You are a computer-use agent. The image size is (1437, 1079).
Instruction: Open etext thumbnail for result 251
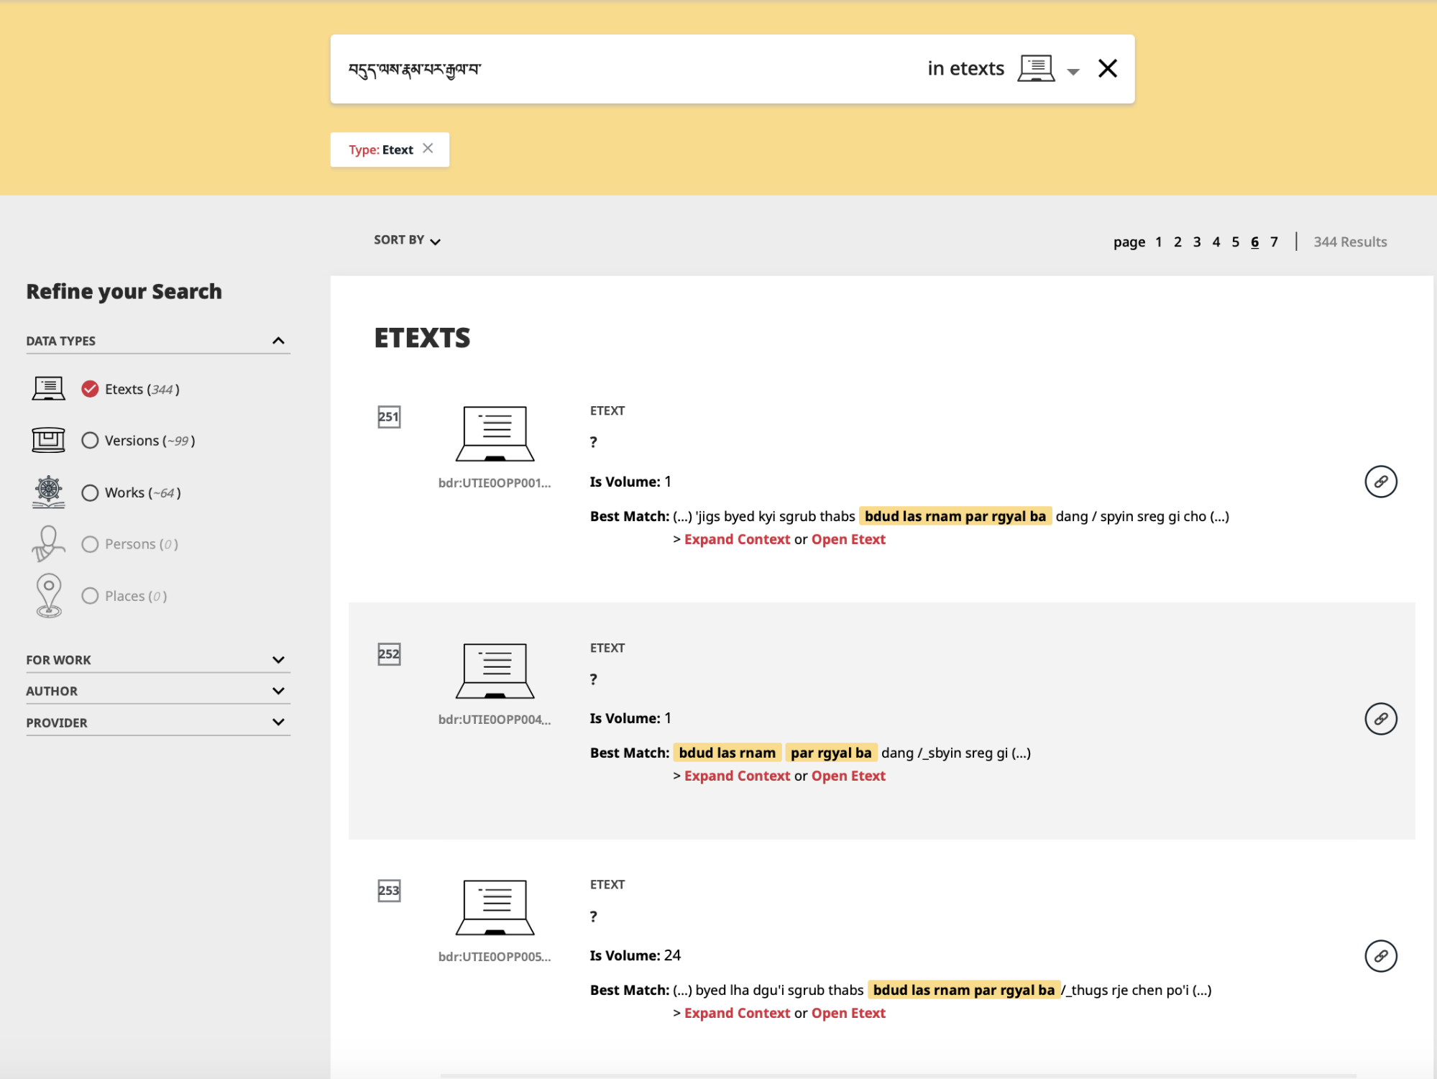tap(495, 433)
